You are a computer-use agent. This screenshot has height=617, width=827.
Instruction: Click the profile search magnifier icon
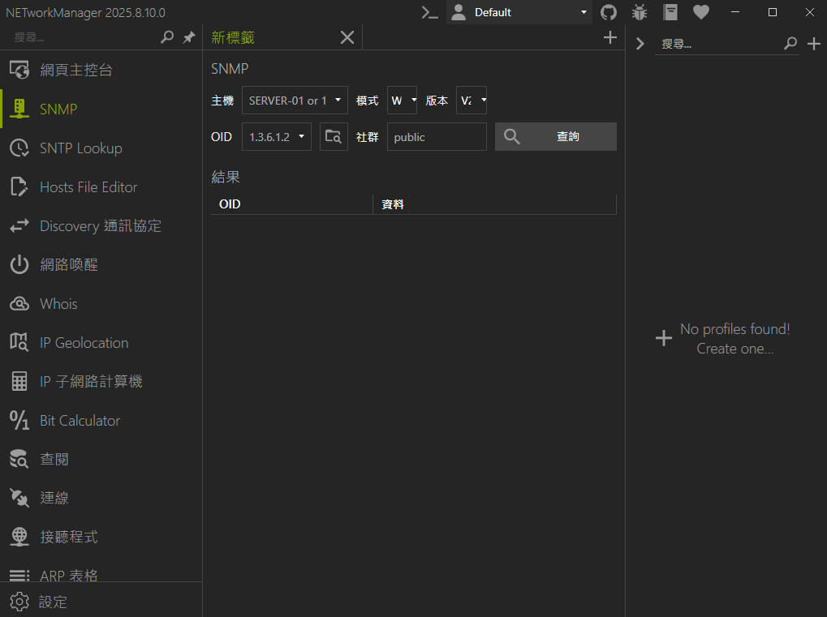tap(790, 43)
